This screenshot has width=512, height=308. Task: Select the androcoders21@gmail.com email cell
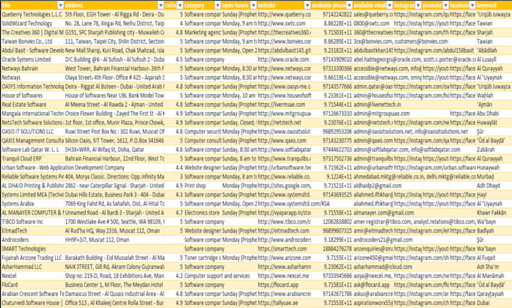[383, 239]
